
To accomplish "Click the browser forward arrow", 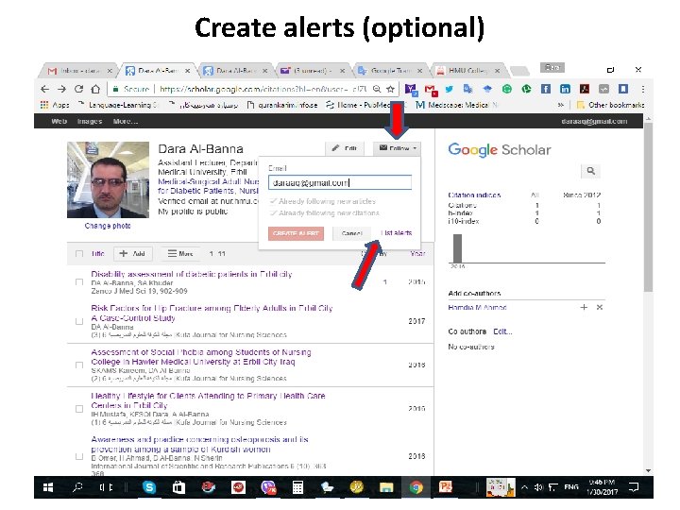I will (61, 89).
